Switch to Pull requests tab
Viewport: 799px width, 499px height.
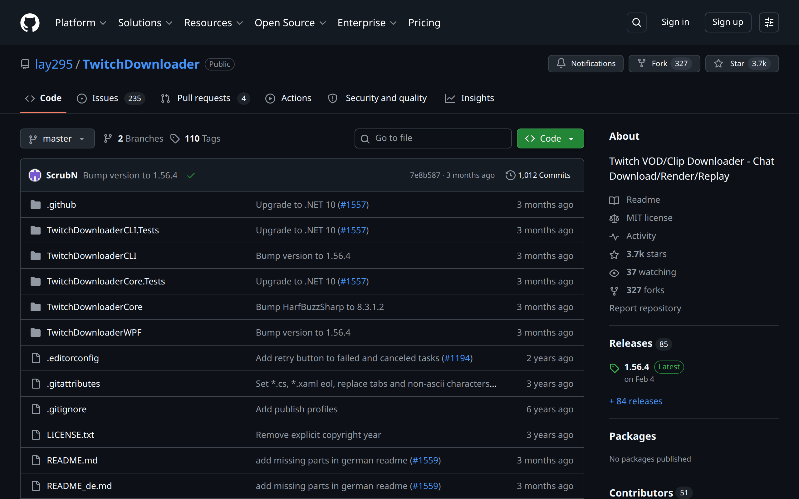point(205,98)
